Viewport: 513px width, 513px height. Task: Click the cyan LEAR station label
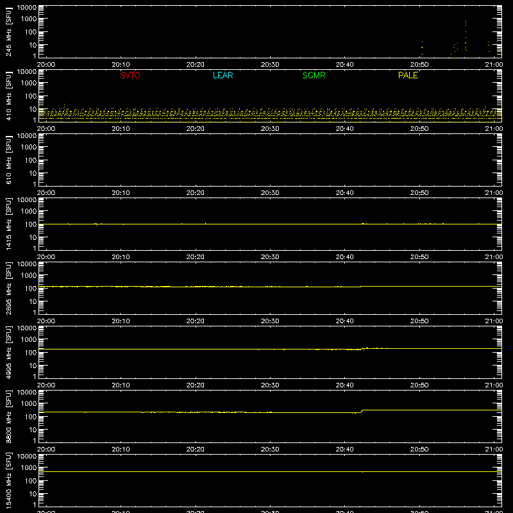point(223,75)
